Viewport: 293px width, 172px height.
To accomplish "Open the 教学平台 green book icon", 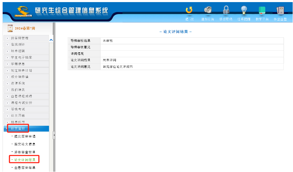I will [x=262, y=10].
